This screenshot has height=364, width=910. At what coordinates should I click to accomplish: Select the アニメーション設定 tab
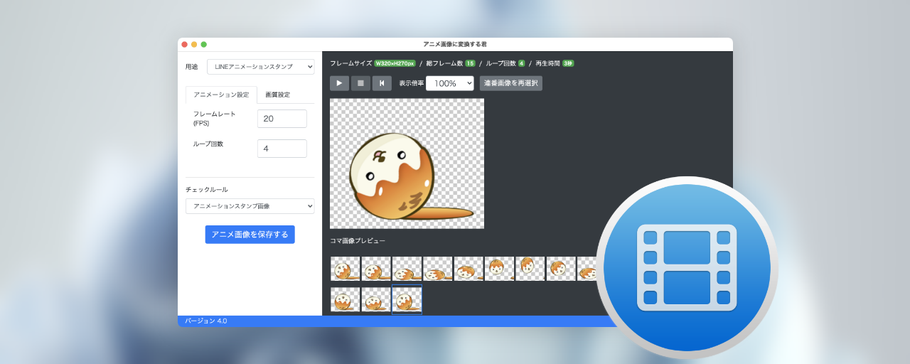coord(221,95)
